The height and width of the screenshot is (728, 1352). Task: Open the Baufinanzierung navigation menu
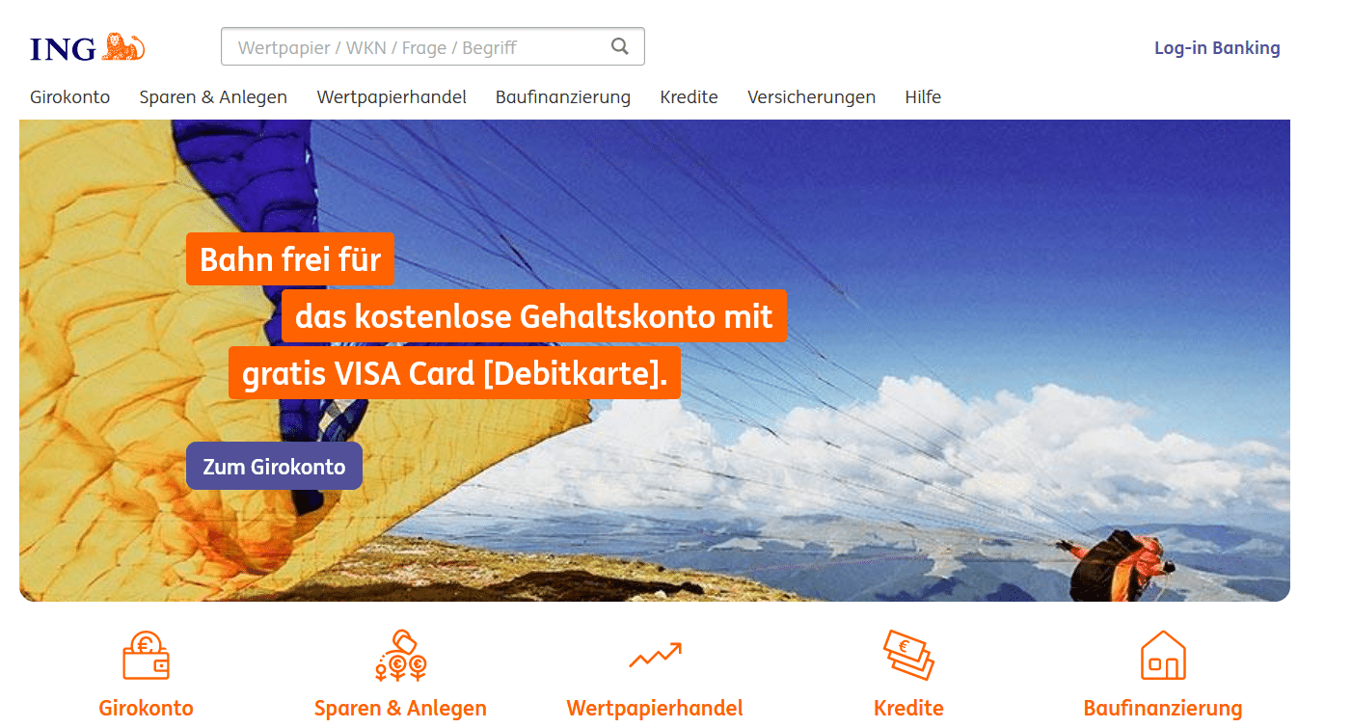point(563,97)
